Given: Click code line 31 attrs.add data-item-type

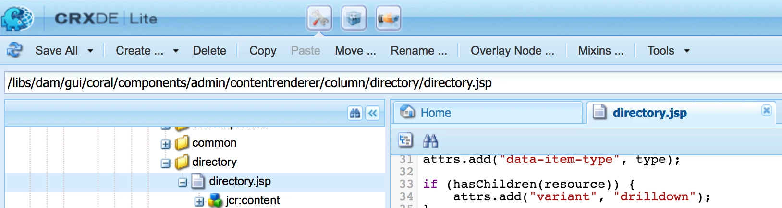Looking at the screenshot, I should coord(551,160).
